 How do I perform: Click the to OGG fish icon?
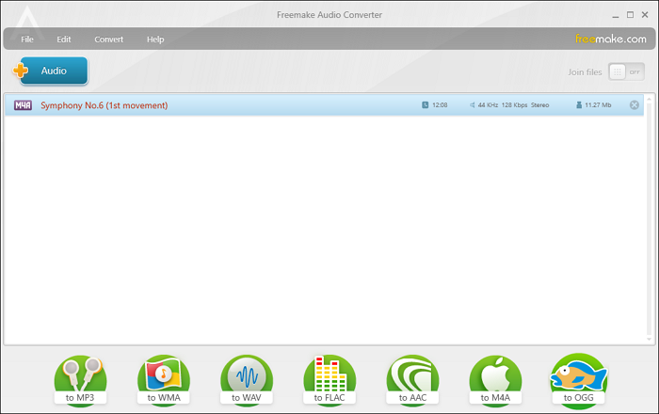578,380
